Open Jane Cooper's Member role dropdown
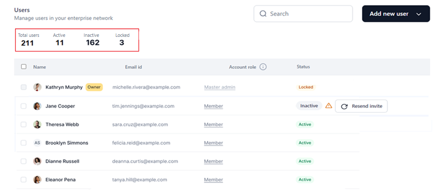Viewport: 434px width, 190px height. pyautogui.click(x=213, y=106)
